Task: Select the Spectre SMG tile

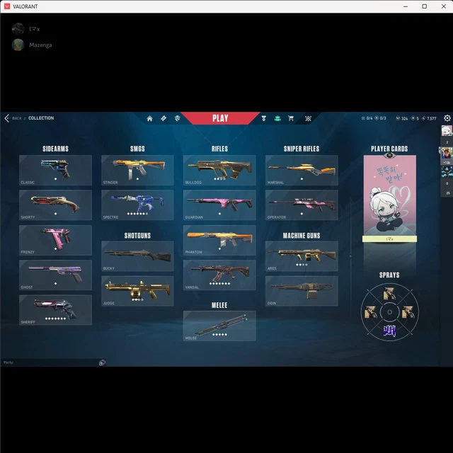Action: (137, 205)
